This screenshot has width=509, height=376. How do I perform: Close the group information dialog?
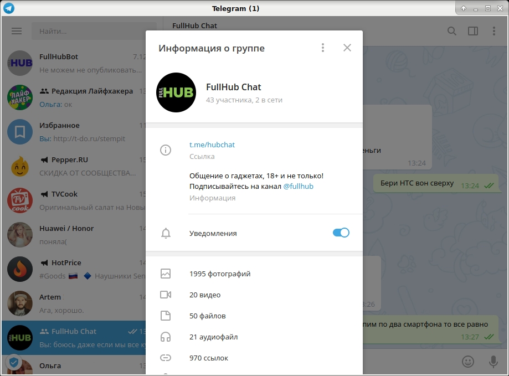pyautogui.click(x=347, y=48)
